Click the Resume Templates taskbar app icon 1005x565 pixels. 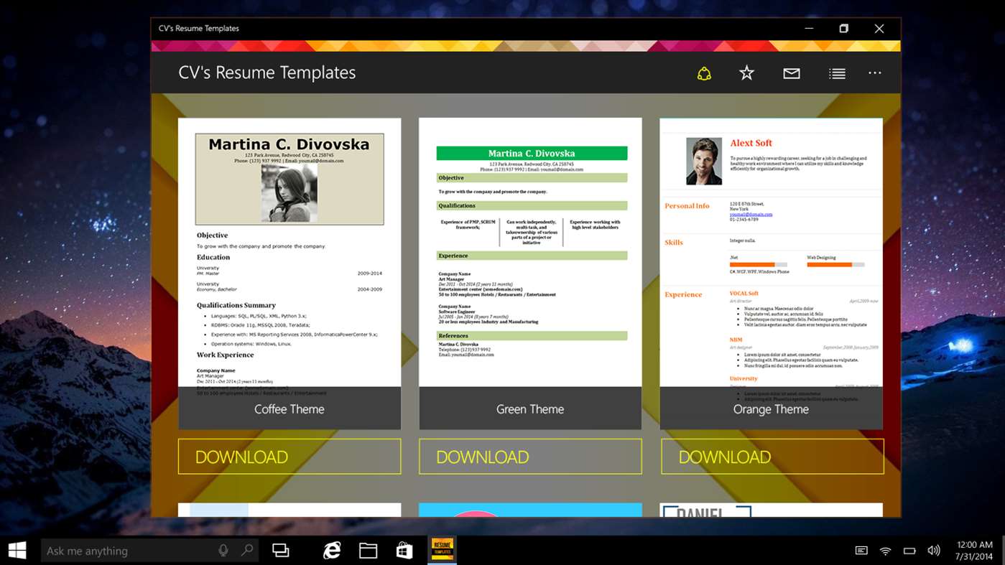coord(443,550)
